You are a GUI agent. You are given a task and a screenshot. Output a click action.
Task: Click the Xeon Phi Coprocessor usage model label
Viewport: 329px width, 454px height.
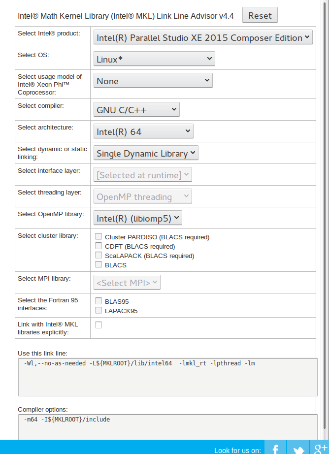point(50,84)
